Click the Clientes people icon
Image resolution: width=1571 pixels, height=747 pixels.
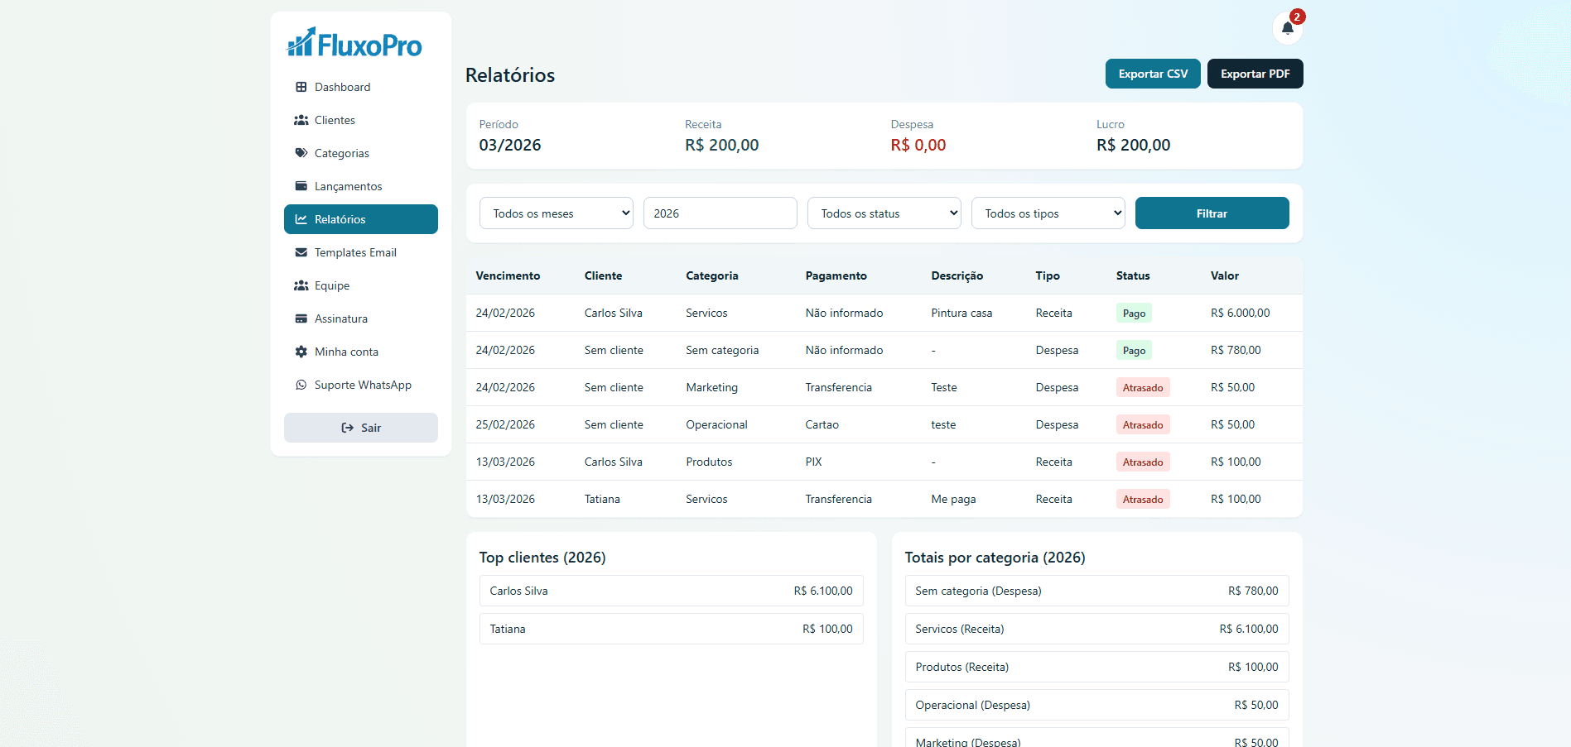pos(301,120)
